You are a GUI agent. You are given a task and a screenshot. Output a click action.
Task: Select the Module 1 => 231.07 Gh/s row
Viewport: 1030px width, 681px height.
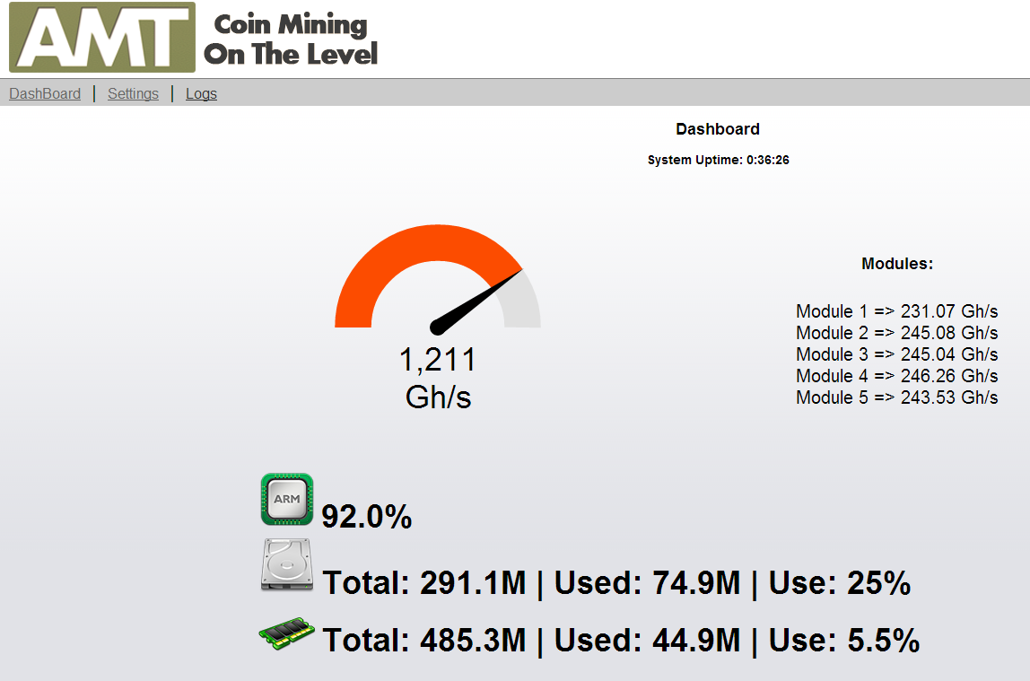point(896,311)
